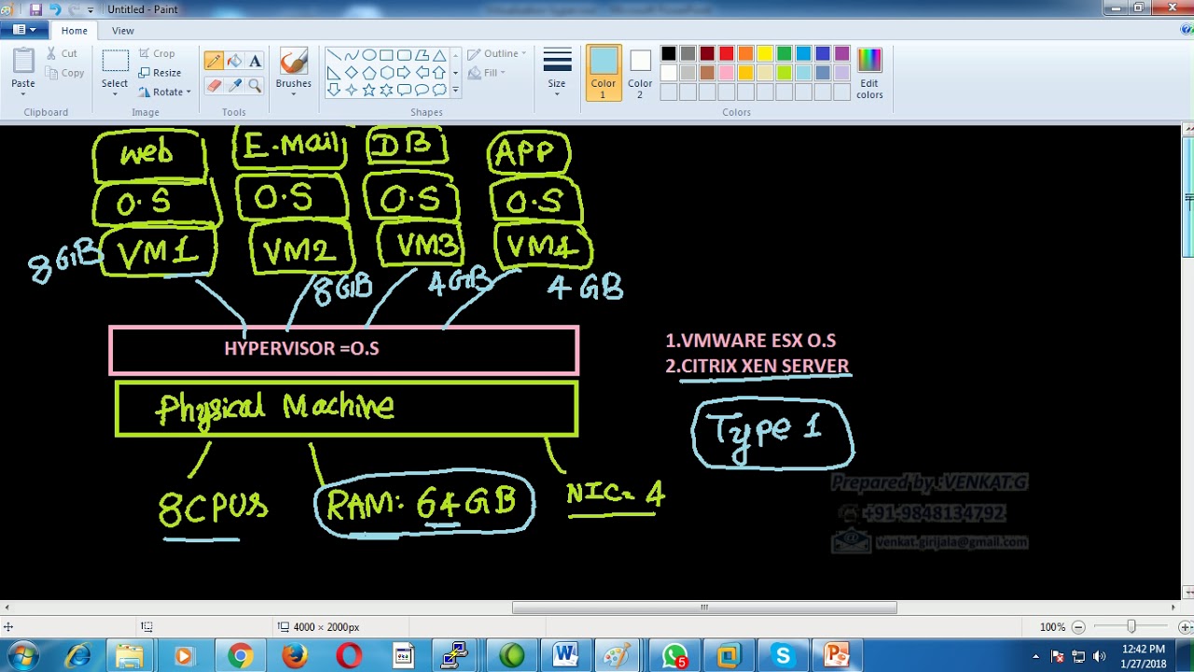
Task: Open the Paste dropdown arrow
Action: click(x=23, y=95)
